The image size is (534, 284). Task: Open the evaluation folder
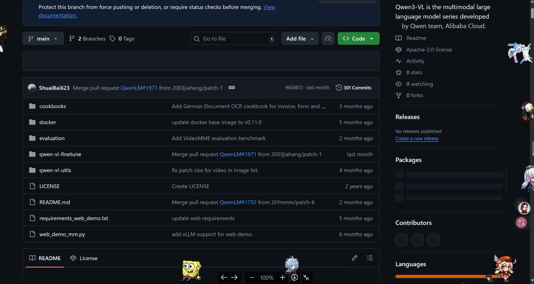(52, 138)
